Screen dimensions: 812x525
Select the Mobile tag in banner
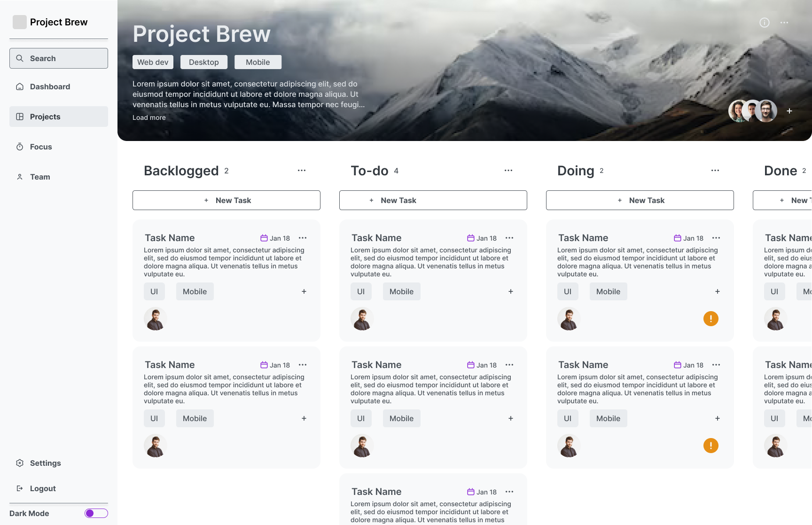tap(258, 62)
